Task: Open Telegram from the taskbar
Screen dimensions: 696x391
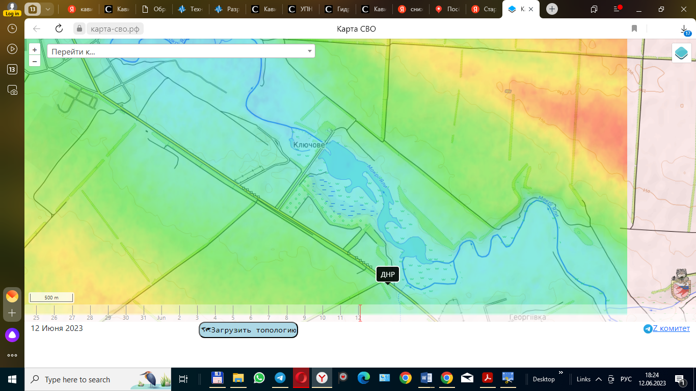Action: tap(280, 378)
